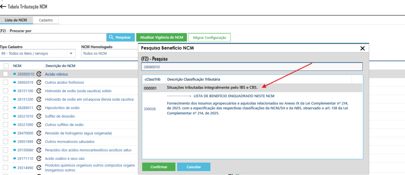
Task: Click the Pesquisa input field containing 28080010
Action: [252, 67]
